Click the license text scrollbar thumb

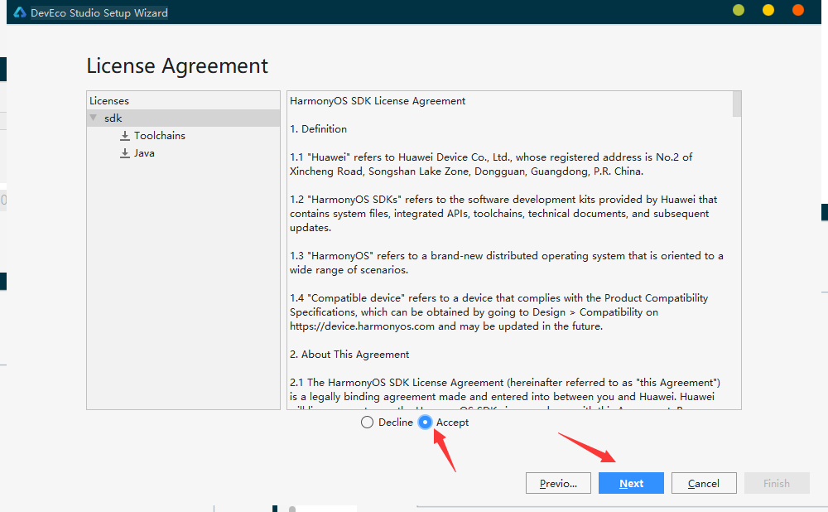tap(737, 104)
